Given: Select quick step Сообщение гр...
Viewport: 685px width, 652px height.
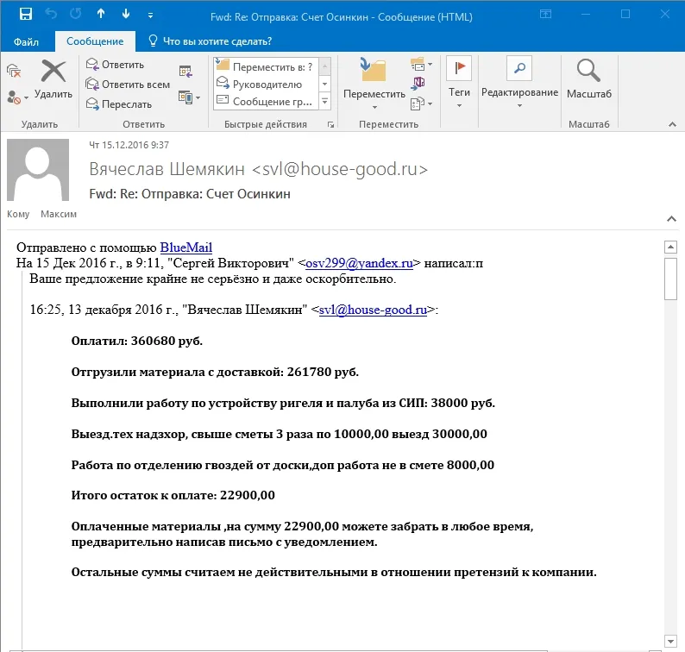Looking at the screenshot, I should point(266,101).
